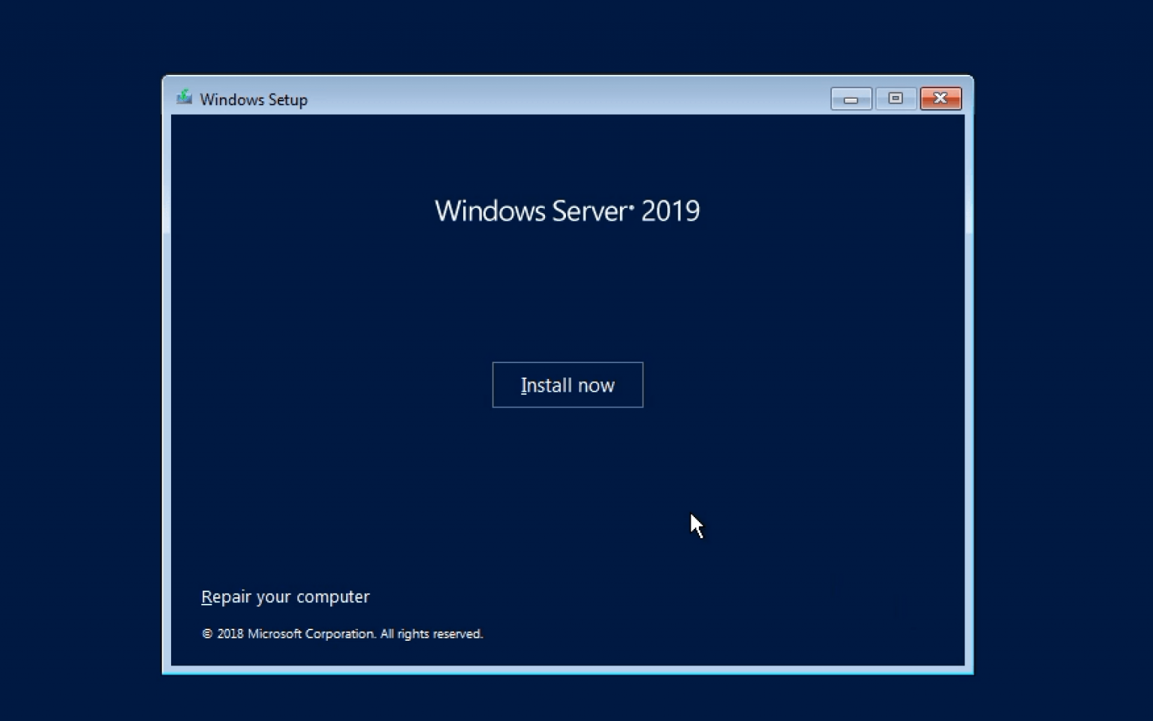Click the Install now button
Image resolution: width=1153 pixels, height=721 pixels.
coord(567,385)
